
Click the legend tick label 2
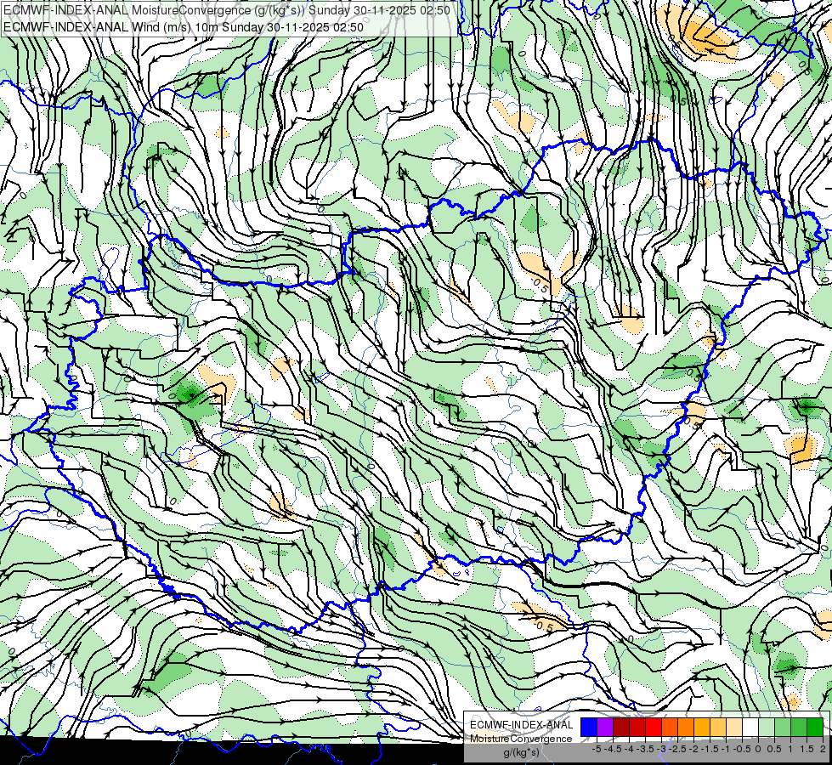coord(823,749)
